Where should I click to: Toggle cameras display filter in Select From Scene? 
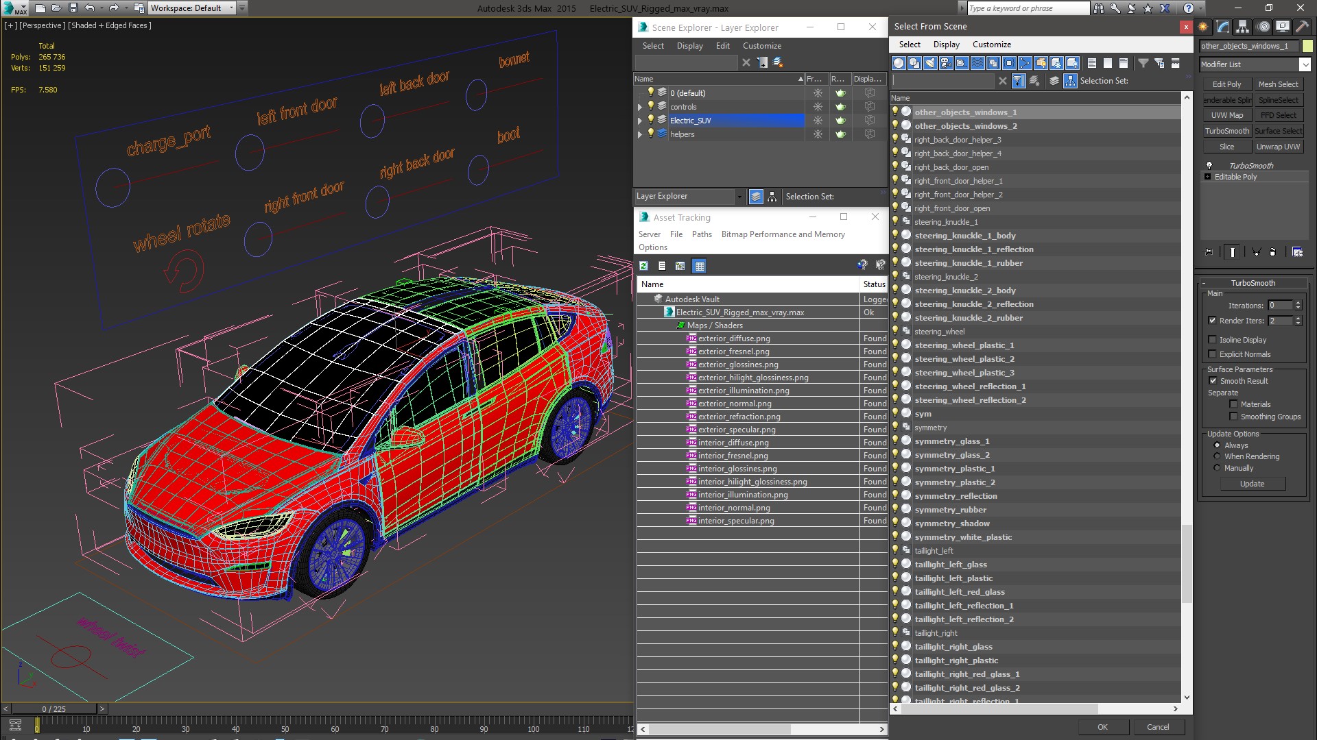[946, 63]
